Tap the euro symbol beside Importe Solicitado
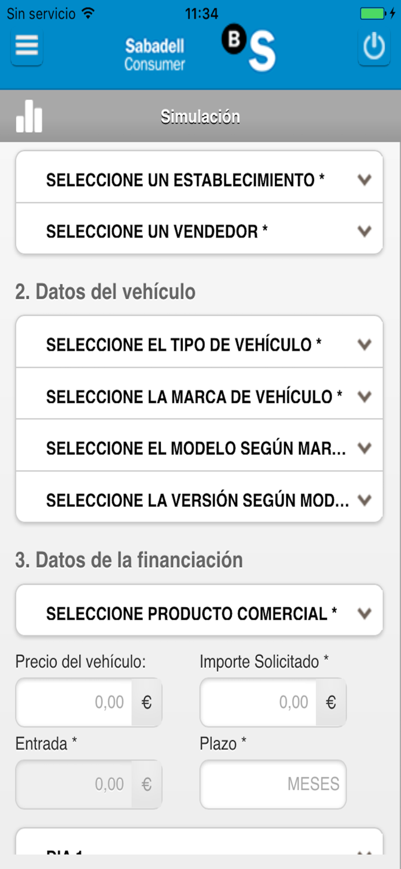 (x=330, y=702)
